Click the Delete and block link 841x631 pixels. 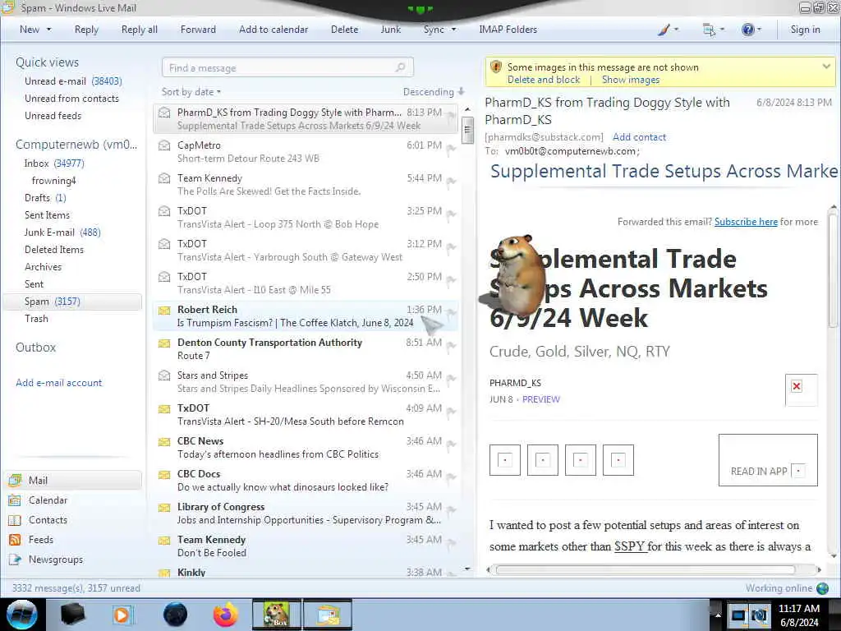[x=544, y=80]
